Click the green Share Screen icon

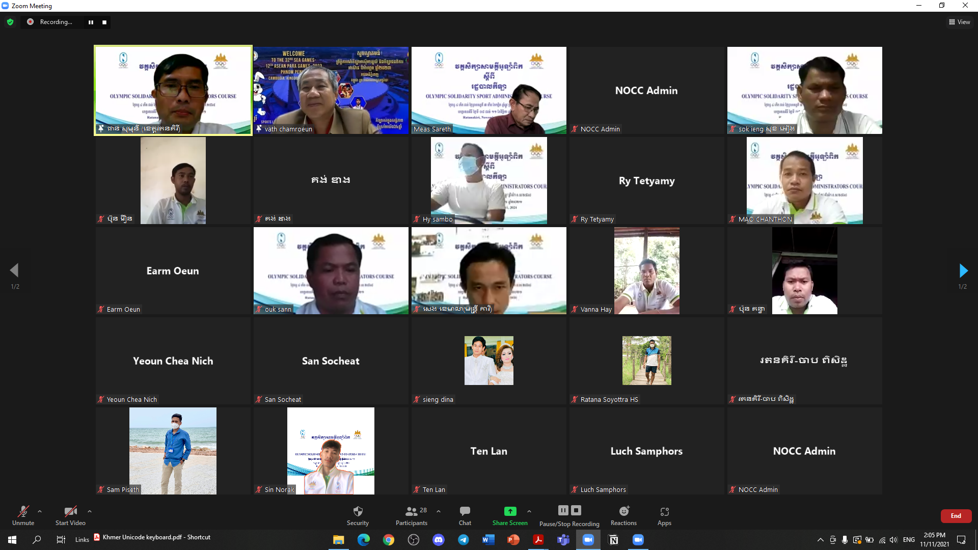tap(510, 511)
